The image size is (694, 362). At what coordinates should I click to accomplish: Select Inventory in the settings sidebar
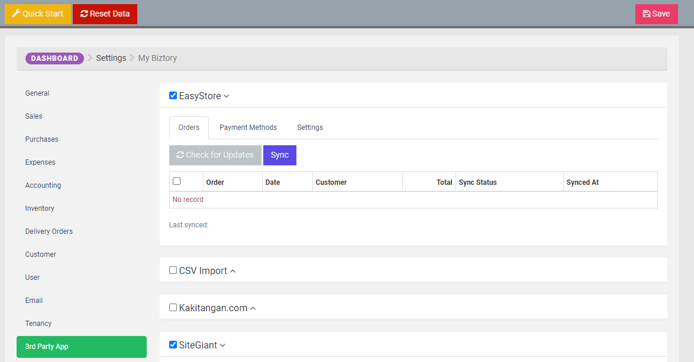pos(40,208)
